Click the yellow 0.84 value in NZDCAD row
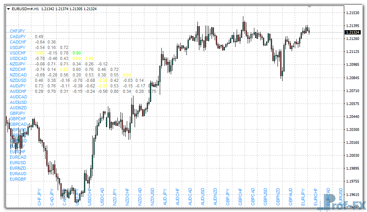The width and height of the screenshot is (367, 212). 127,75
